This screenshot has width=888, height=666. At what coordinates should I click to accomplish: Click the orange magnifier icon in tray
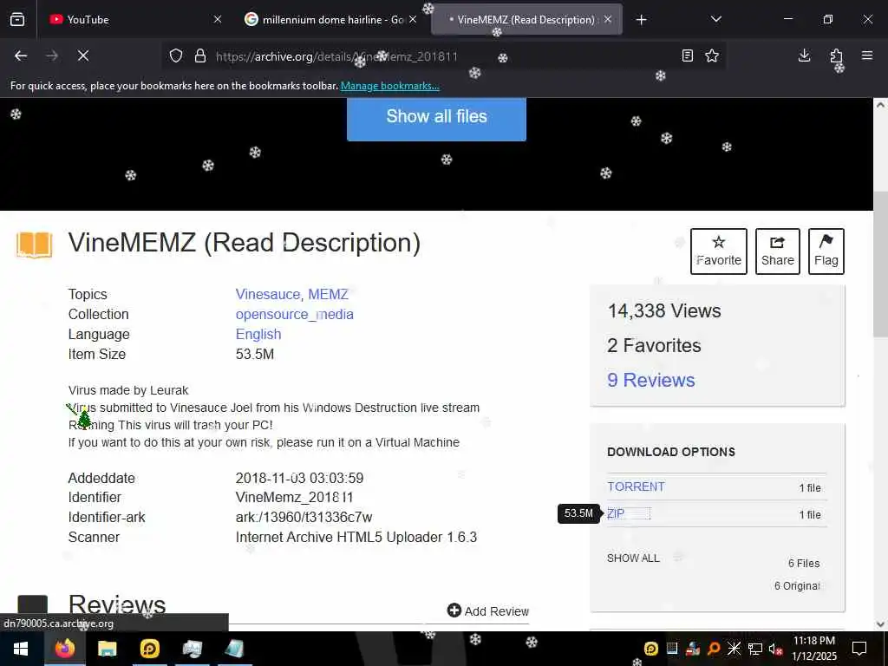tap(714, 649)
